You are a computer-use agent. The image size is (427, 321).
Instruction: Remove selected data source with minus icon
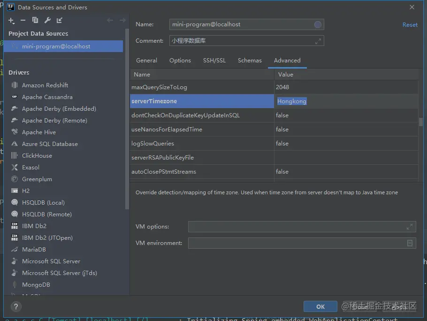pos(23,21)
